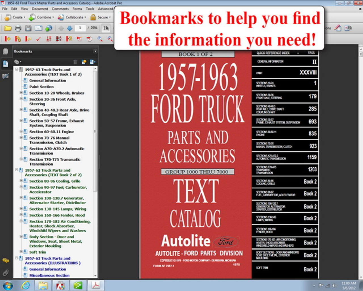Click the Print document icon
Image resolution: width=363 pixels, height=291 pixels.
18,28
